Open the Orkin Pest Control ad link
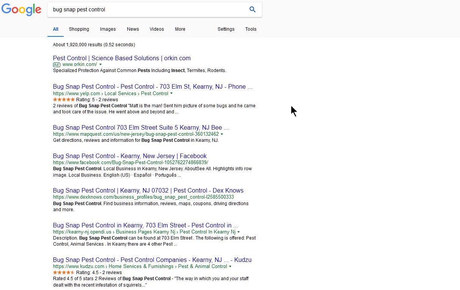 [x=122, y=58]
